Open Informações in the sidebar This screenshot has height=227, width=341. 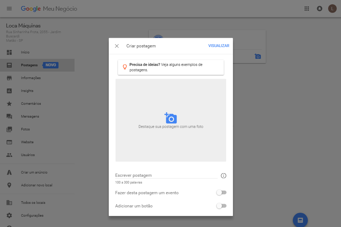tap(31, 78)
